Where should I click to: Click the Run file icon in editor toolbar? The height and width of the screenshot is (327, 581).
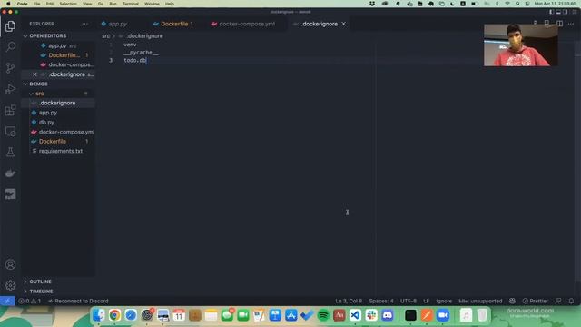tap(536, 24)
